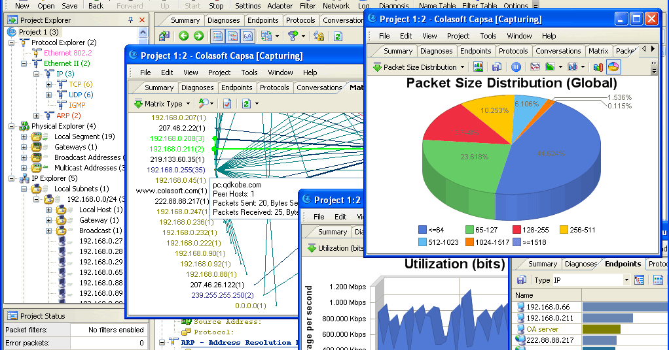Image resolution: width=669 pixels, height=350 pixels.
Task: Open the dropdown arrow next to Matrix refresh icon
Action: (257, 103)
